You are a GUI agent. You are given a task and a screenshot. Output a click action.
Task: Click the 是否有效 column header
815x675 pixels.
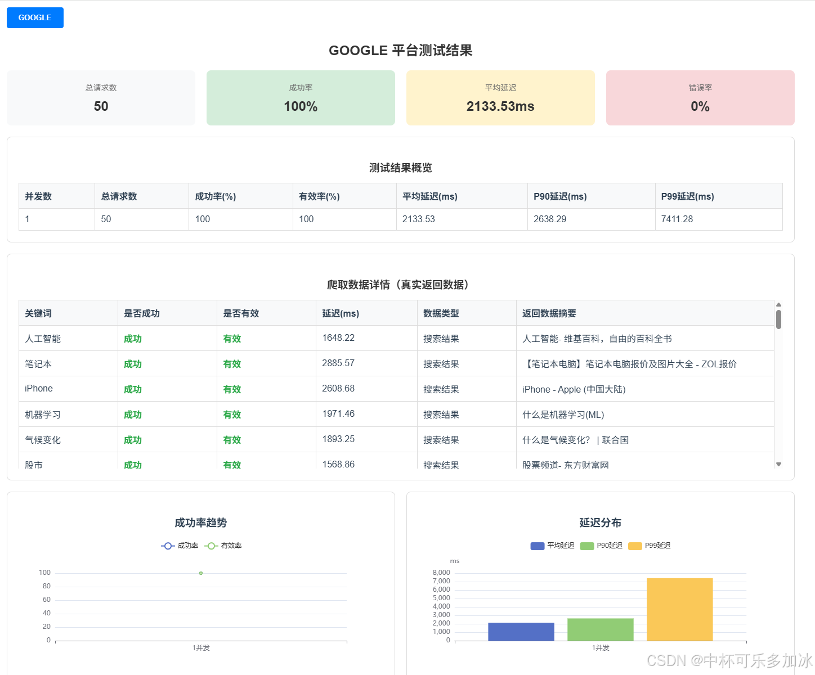(x=266, y=313)
